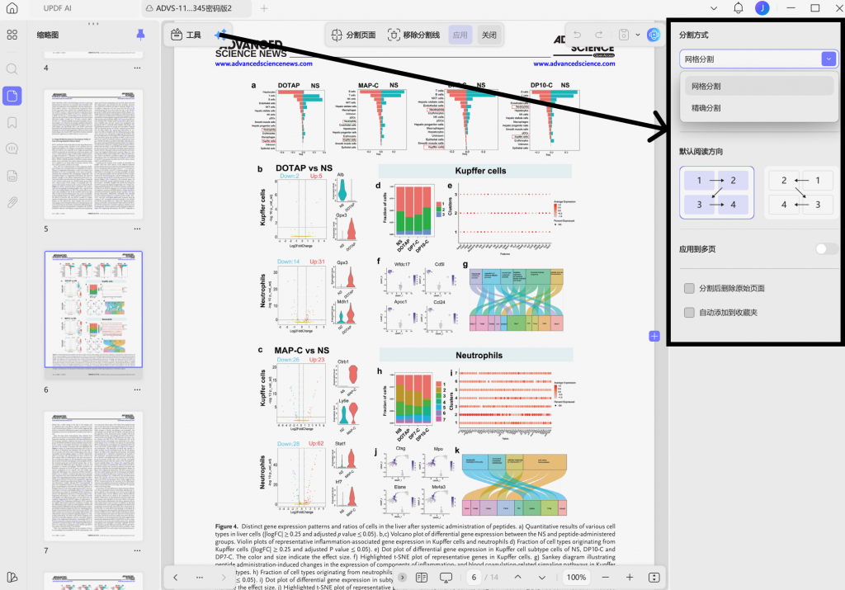This screenshot has height=590, width=845.
Task: Select 网格分割 from the dropdown list
Action: [x=759, y=86]
